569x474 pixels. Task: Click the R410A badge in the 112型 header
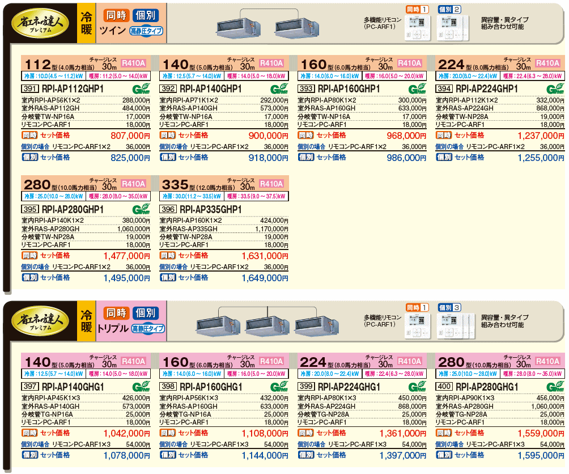pyautogui.click(x=134, y=64)
